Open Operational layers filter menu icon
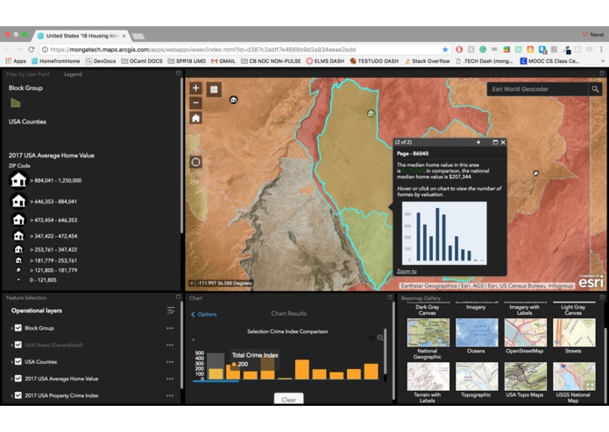The height and width of the screenshot is (432, 609). (x=171, y=310)
